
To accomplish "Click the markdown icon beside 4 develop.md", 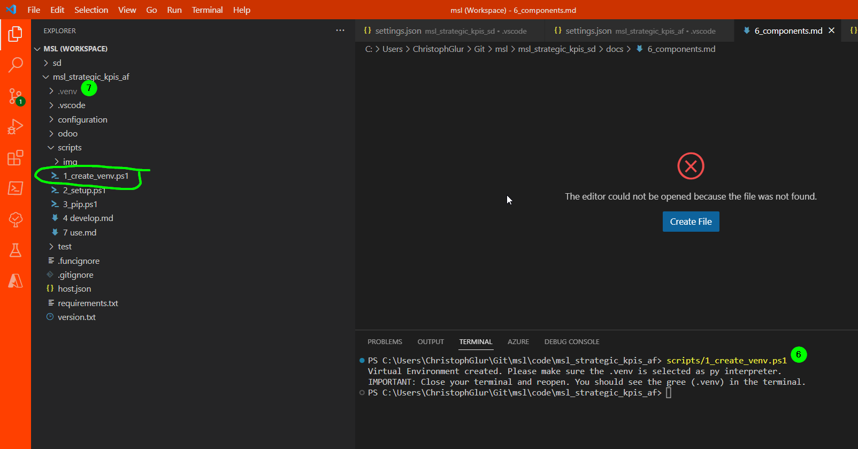I will (x=55, y=218).
